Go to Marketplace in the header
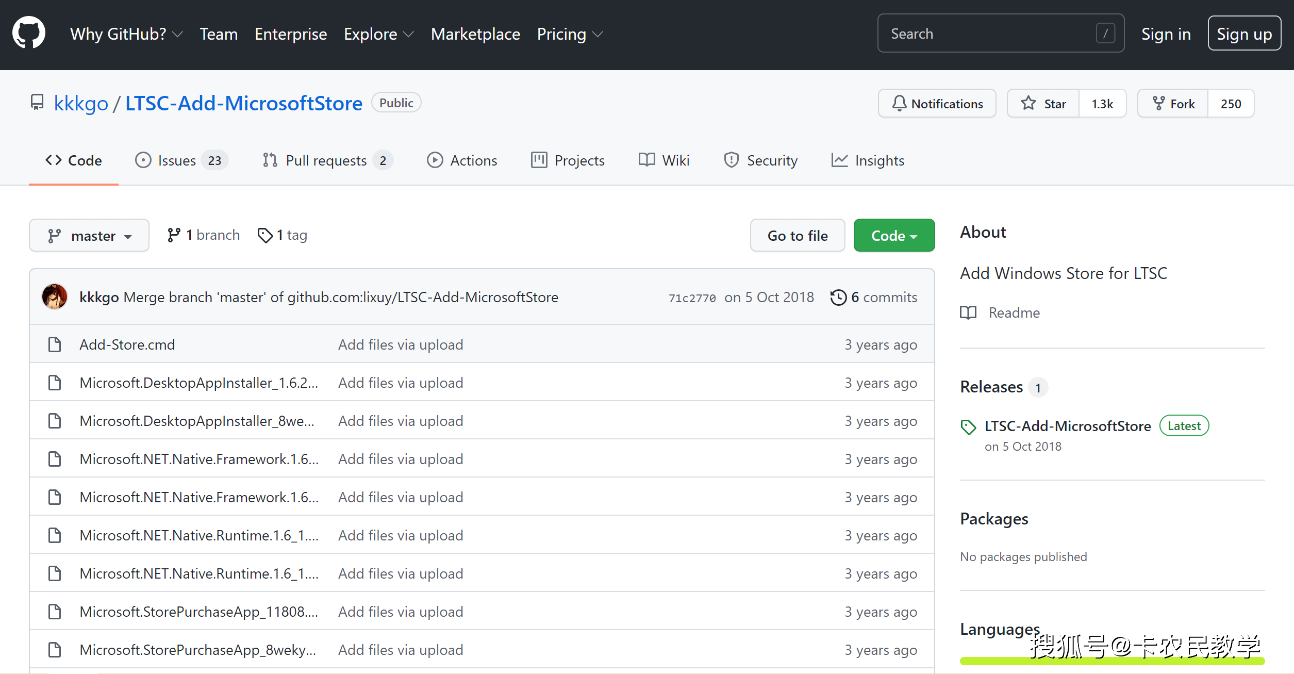 (475, 34)
